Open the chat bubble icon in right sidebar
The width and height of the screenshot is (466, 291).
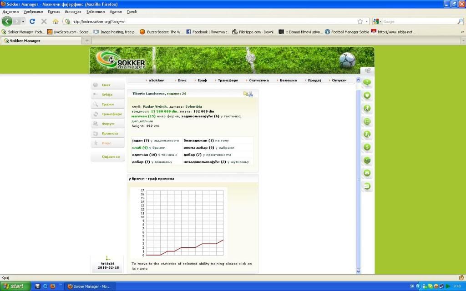point(367,83)
